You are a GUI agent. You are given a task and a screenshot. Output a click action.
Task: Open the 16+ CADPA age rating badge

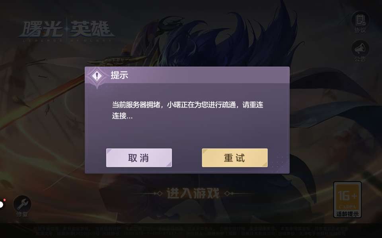click(x=347, y=200)
